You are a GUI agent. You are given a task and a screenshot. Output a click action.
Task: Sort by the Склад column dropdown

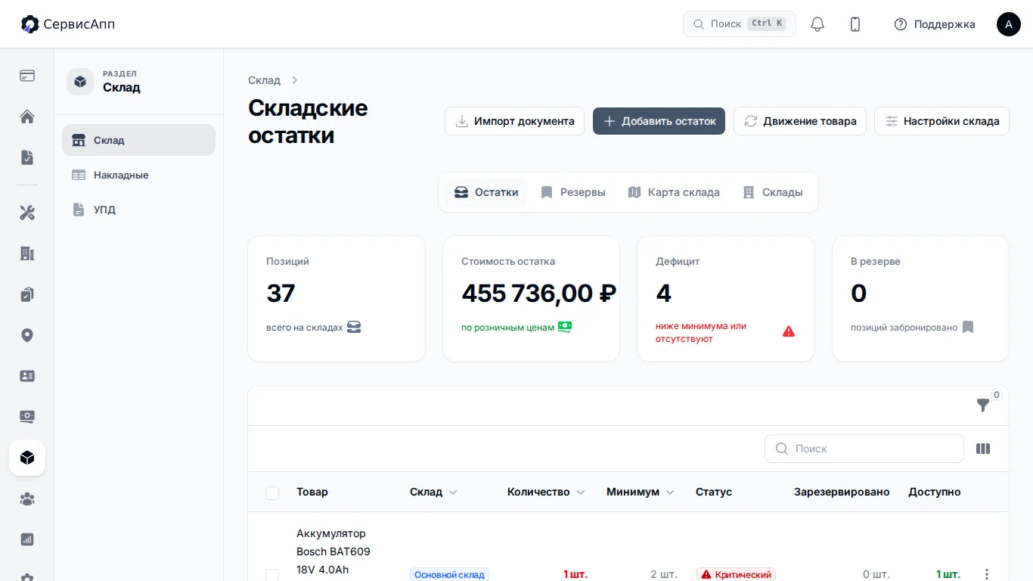pos(453,492)
